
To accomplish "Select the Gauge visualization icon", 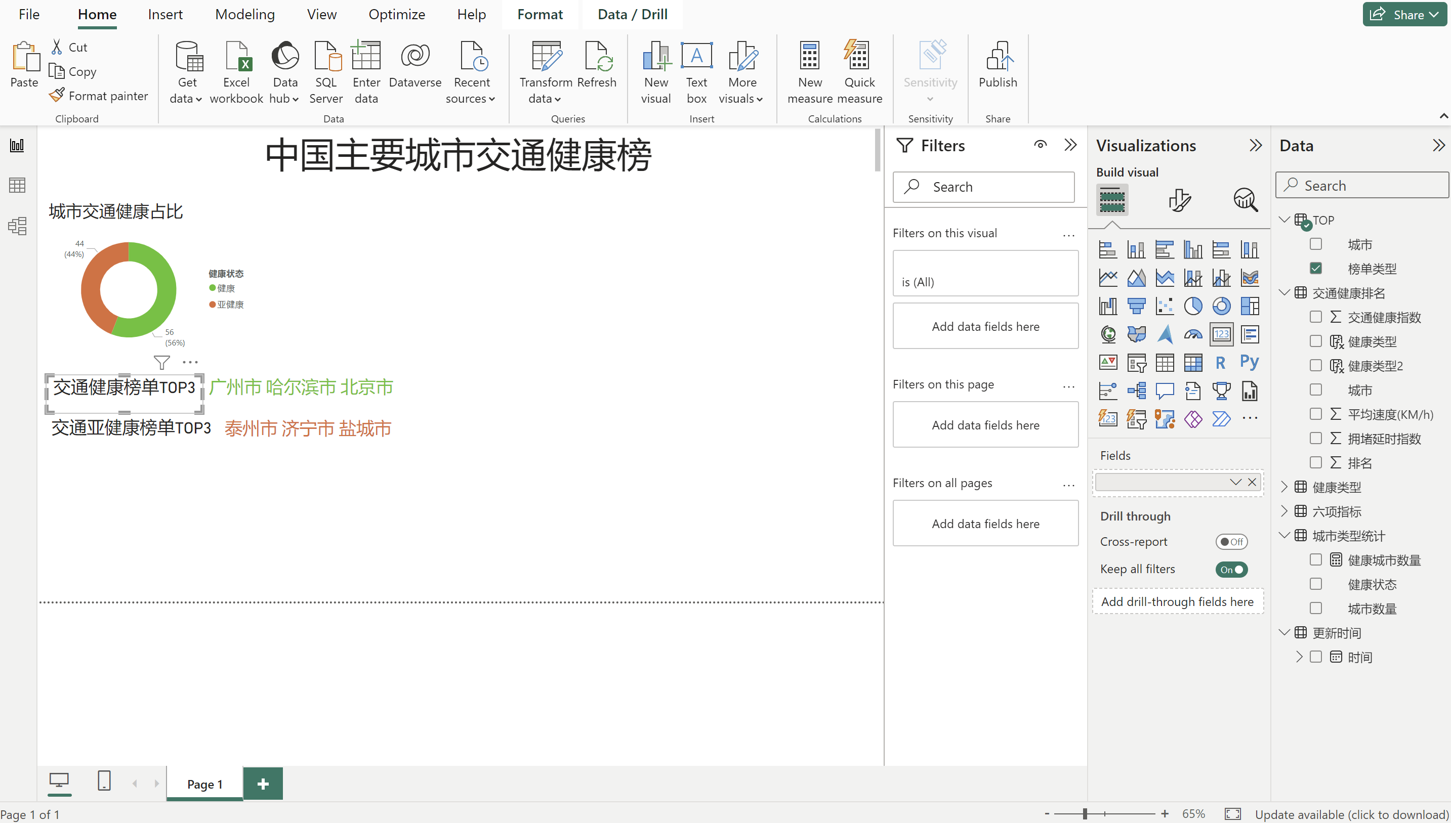I will coord(1192,334).
